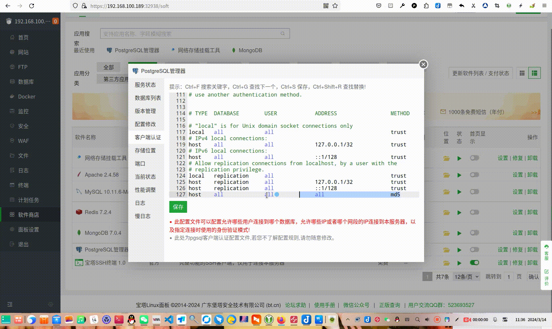552x329 pixels.
Task: Click the browser reload icon
Action: point(32,6)
